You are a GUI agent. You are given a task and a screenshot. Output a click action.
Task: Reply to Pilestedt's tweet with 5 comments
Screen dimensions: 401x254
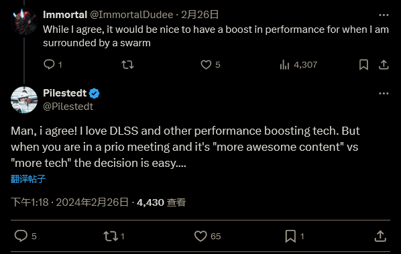tap(21, 236)
